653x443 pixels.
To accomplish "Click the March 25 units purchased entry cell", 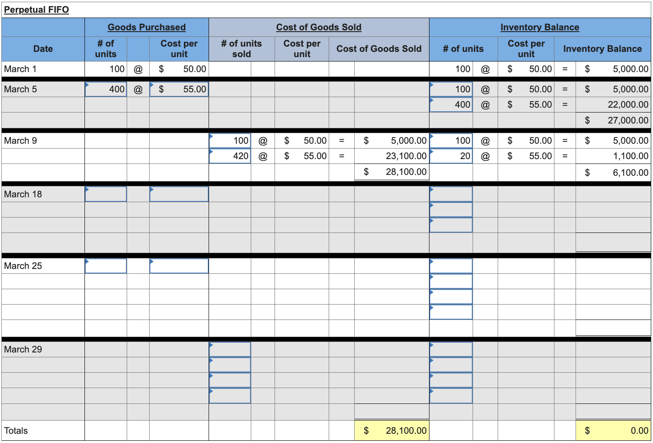I will coord(106,265).
